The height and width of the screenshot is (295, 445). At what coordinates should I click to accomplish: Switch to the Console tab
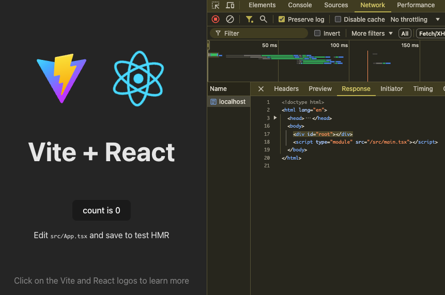tap(300, 5)
